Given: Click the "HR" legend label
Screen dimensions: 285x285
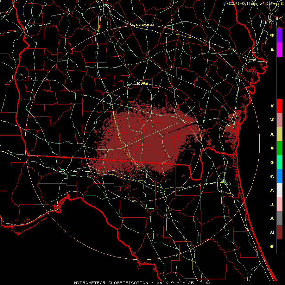Looking at the screenshot, I should pos(272,148).
